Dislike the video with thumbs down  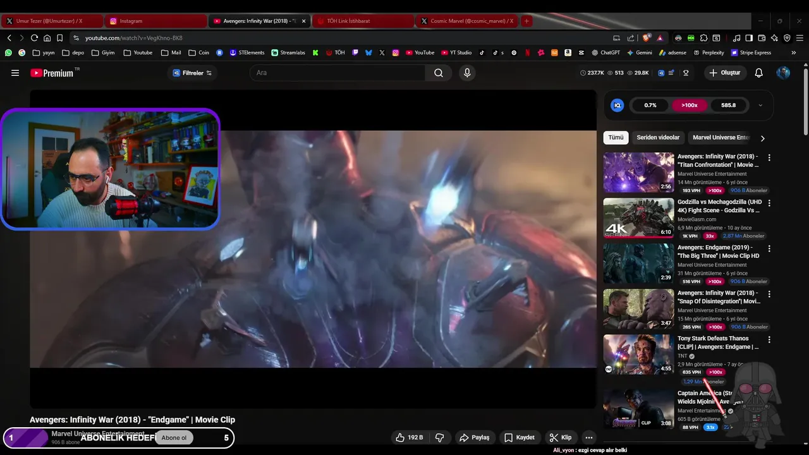(440, 437)
